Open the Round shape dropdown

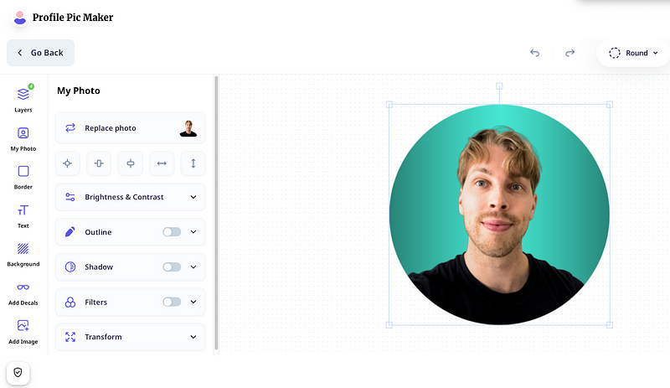633,53
